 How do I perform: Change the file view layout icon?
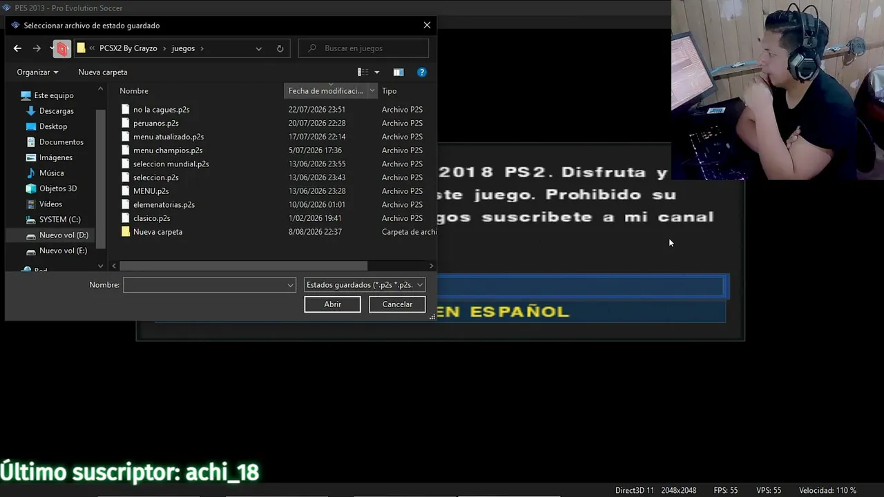click(x=363, y=72)
